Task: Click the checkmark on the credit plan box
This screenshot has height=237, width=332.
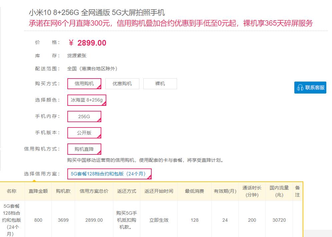Action: [x=150, y=177]
